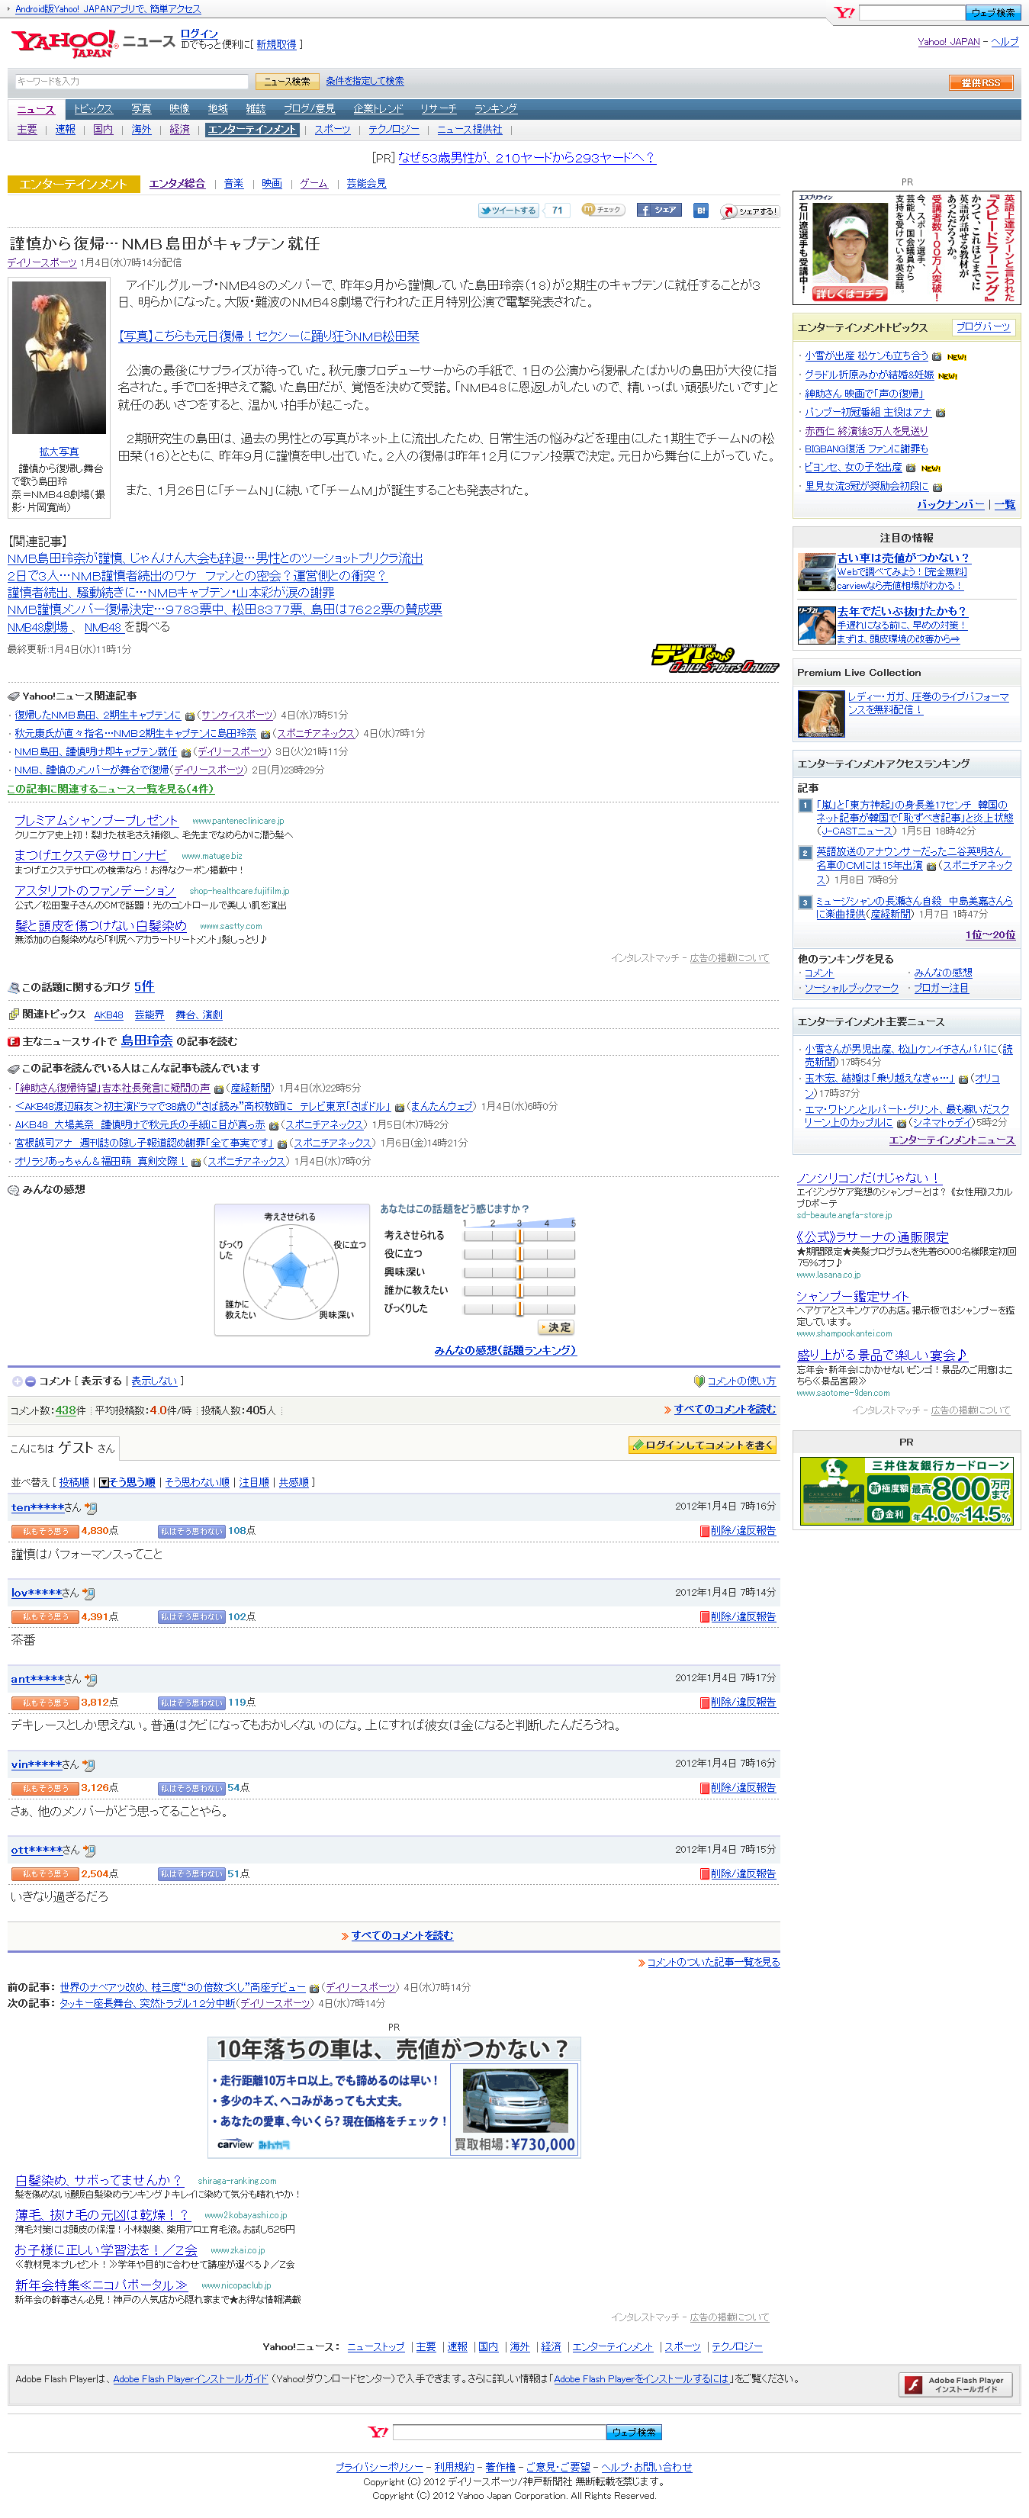Image resolution: width=1029 pixels, height=2518 pixels.
Task: Click 私はそう思わない on ott*****'s comment
Action: coord(191,1874)
